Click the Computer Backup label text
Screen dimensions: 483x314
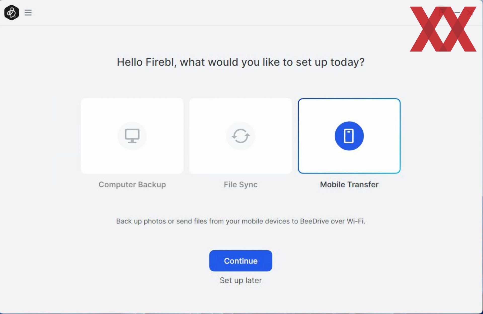pyautogui.click(x=132, y=185)
